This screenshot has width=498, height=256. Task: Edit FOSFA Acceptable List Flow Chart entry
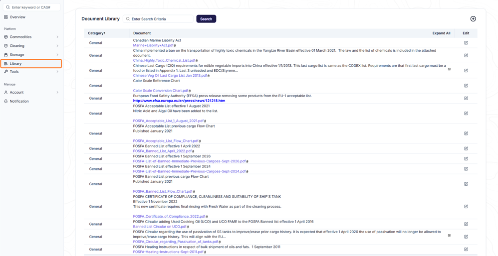[x=466, y=133]
